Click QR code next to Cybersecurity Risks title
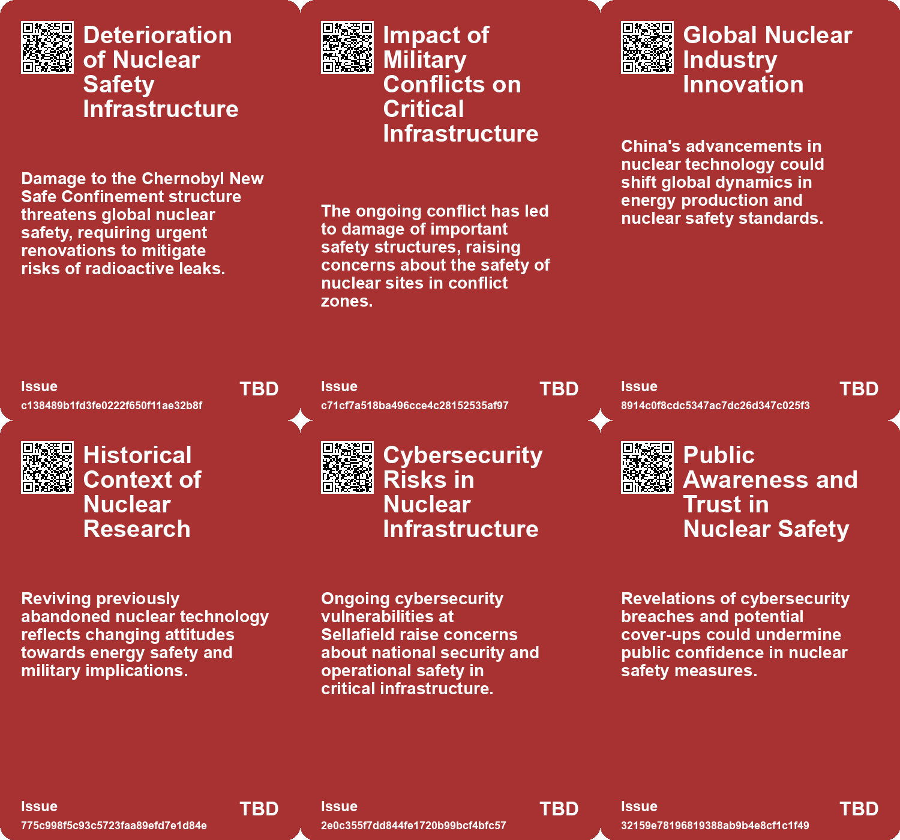The width and height of the screenshot is (900, 840). pyautogui.click(x=347, y=467)
